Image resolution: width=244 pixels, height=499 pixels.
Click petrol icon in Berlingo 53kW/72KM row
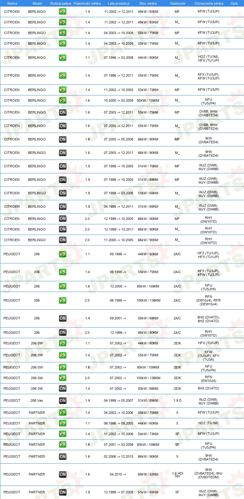point(63,90)
